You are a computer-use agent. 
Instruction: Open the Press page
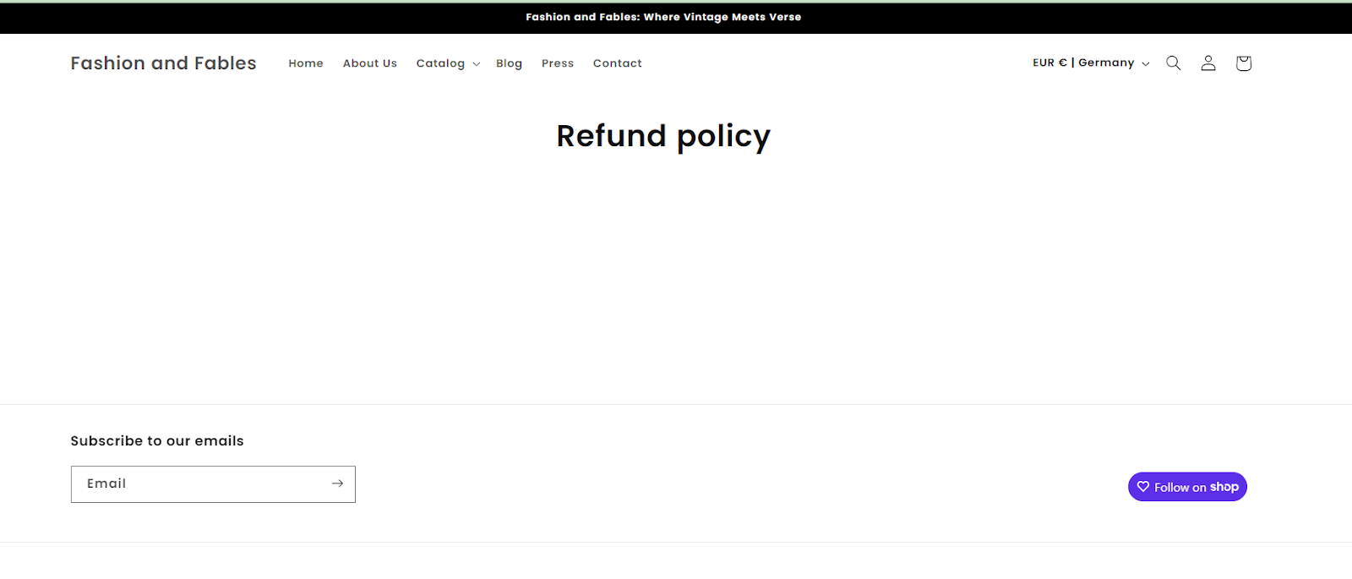[x=558, y=63]
